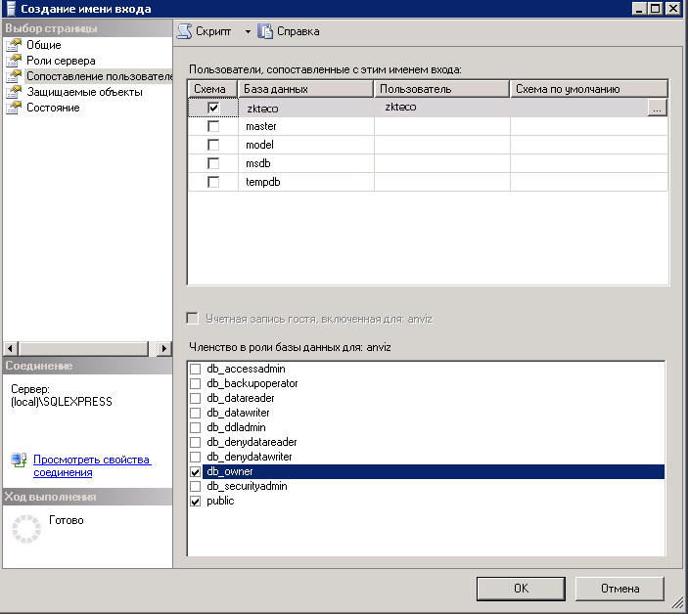This screenshot has width=688, height=614.
Task: Select the tempdb database row
Action: pyautogui.click(x=428, y=182)
